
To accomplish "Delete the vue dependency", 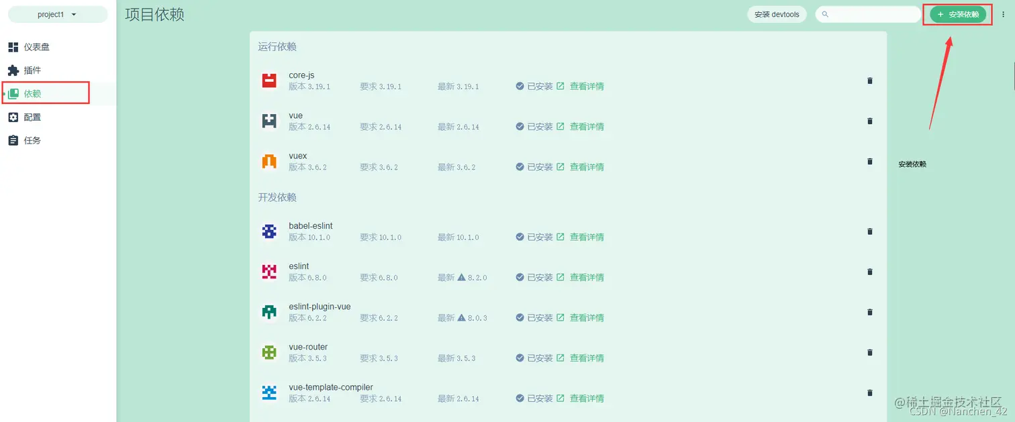I will 870,121.
